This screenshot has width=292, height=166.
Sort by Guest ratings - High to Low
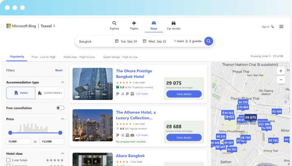coord(120,57)
